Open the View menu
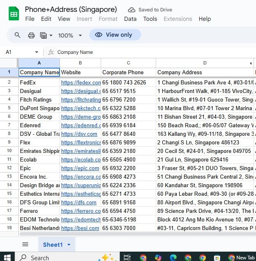256x261 pixels. pyautogui.click(x=64, y=19)
